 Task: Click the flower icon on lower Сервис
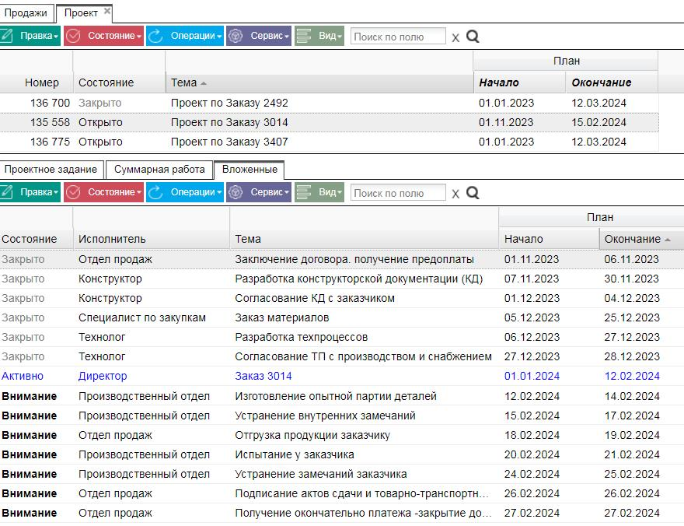click(x=236, y=192)
